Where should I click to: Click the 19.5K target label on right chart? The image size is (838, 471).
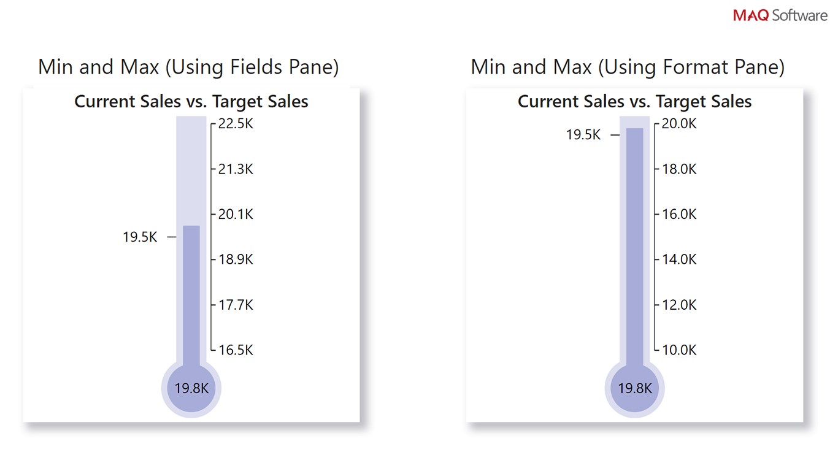click(583, 135)
